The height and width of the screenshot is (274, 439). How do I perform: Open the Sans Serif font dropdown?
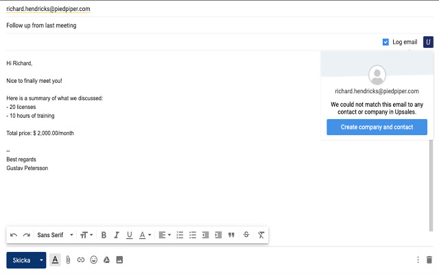click(55, 235)
